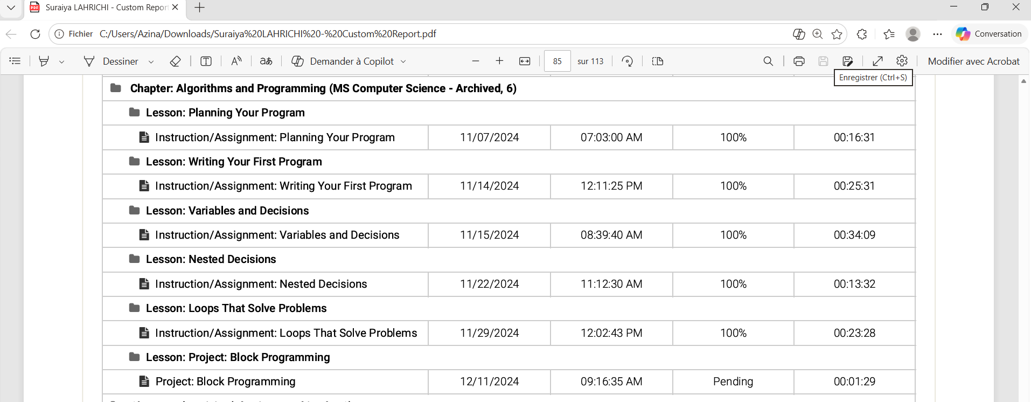Enter full screen mode with arrow icon
Screen dimensions: 1031x402
(x=877, y=61)
